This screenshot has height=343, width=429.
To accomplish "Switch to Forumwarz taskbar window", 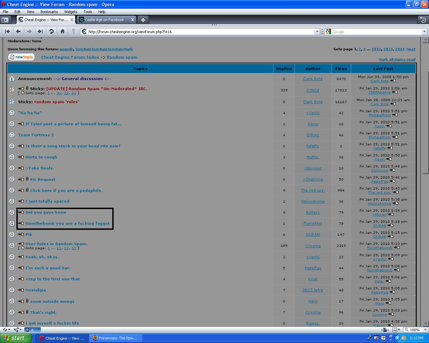I will [116, 338].
